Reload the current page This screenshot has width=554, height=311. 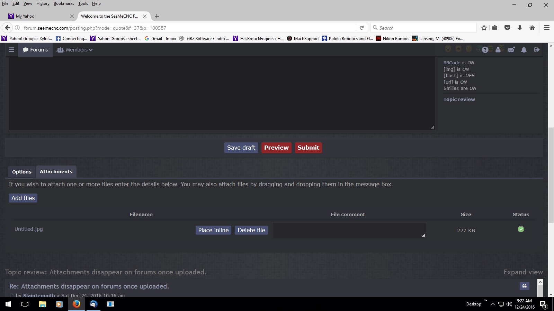click(x=361, y=28)
